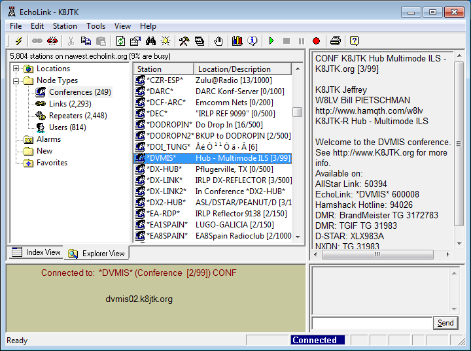The width and height of the screenshot is (471, 351).
Task: Click the Copy icon in toolbar
Action: [x=86, y=41]
